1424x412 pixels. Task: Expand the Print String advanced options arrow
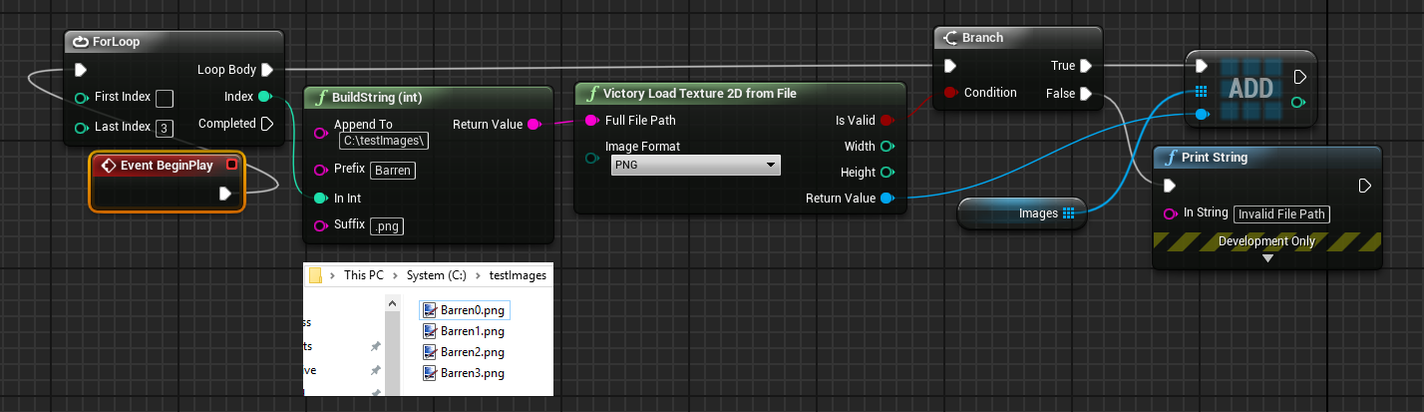coord(1267,258)
